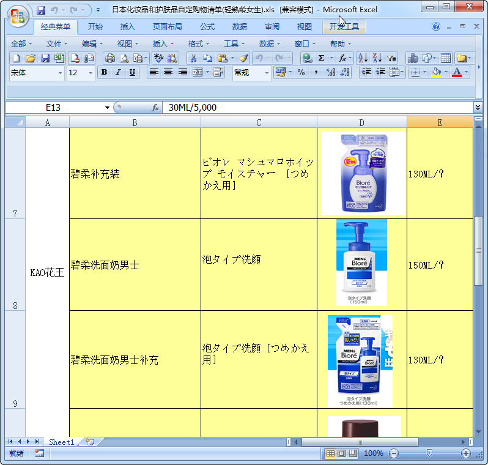The image size is (488, 465).
Task: Click the zoom in plus button
Action: pos(466,453)
